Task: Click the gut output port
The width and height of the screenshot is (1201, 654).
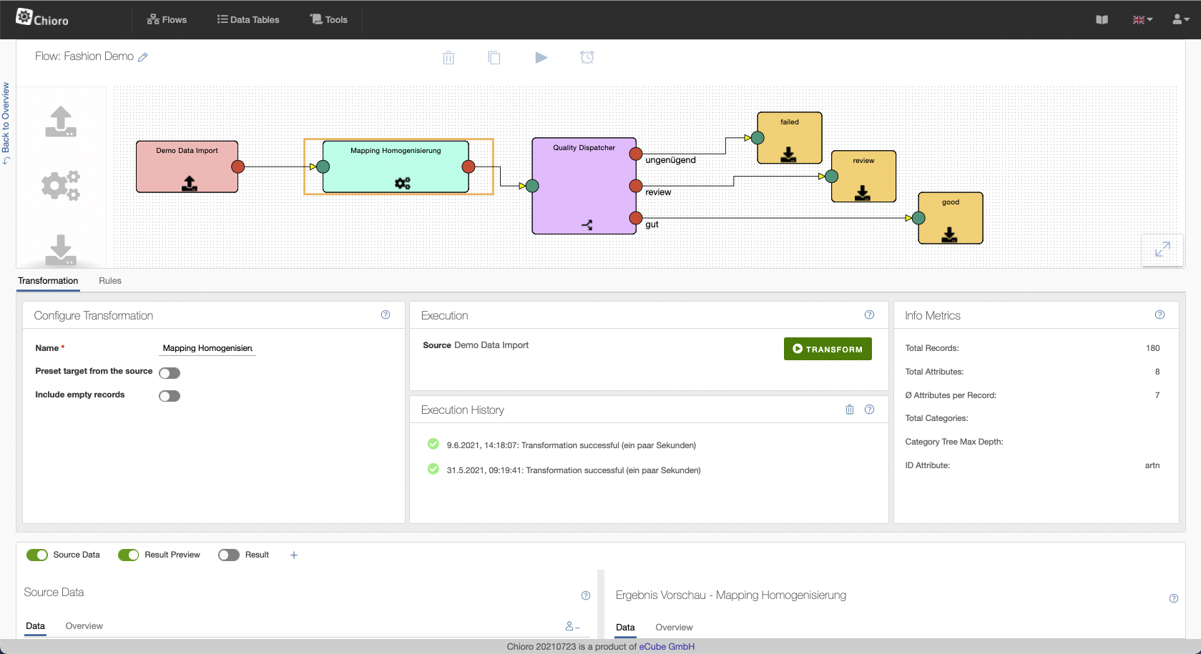Action: point(635,218)
